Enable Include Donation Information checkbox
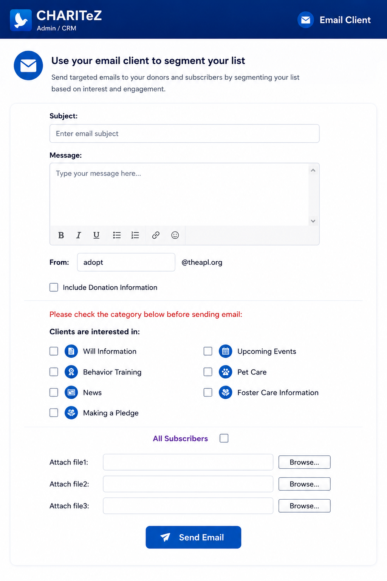This screenshot has height=581, width=387. point(54,287)
